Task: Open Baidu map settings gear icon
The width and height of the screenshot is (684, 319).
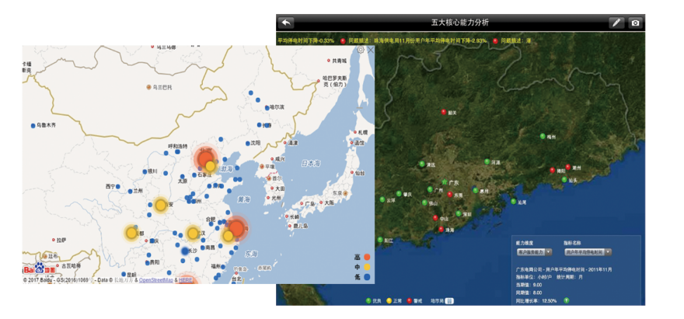Action: coord(361,50)
